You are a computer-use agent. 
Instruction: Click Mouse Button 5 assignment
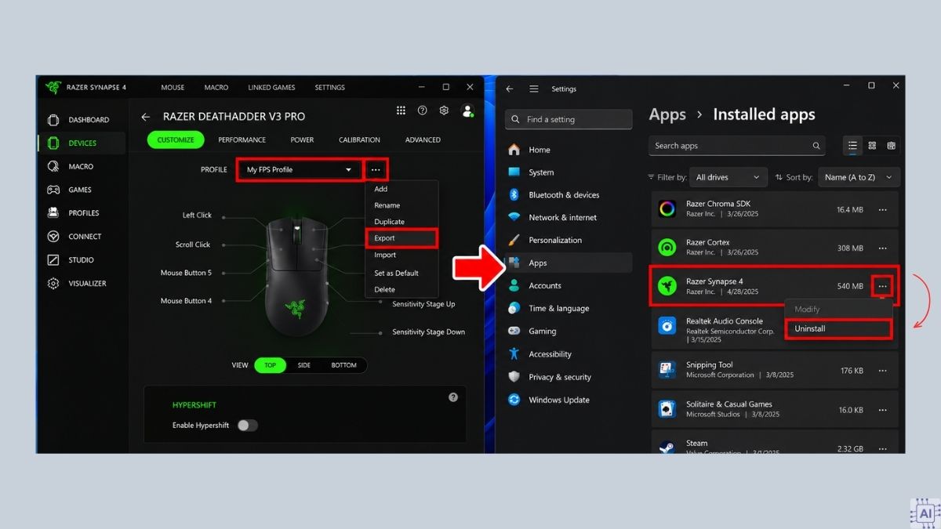click(x=186, y=273)
